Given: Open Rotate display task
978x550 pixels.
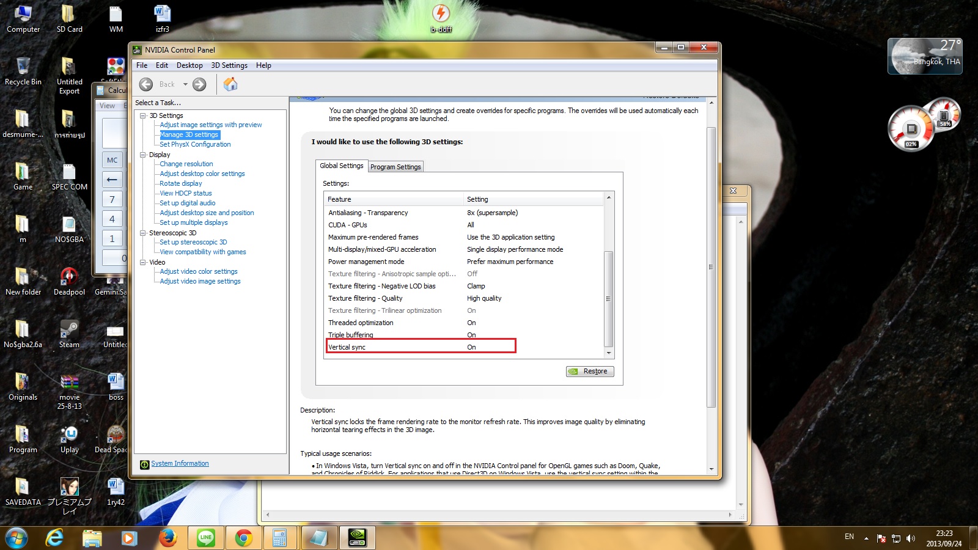Looking at the screenshot, I should point(181,183).
